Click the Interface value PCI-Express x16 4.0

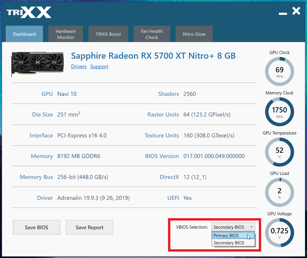point(82,135)
